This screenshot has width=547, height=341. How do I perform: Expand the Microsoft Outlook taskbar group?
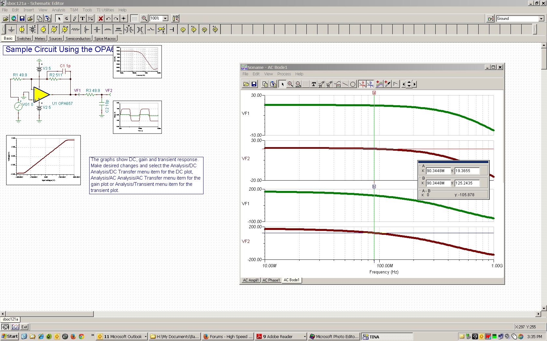point(146,337)
